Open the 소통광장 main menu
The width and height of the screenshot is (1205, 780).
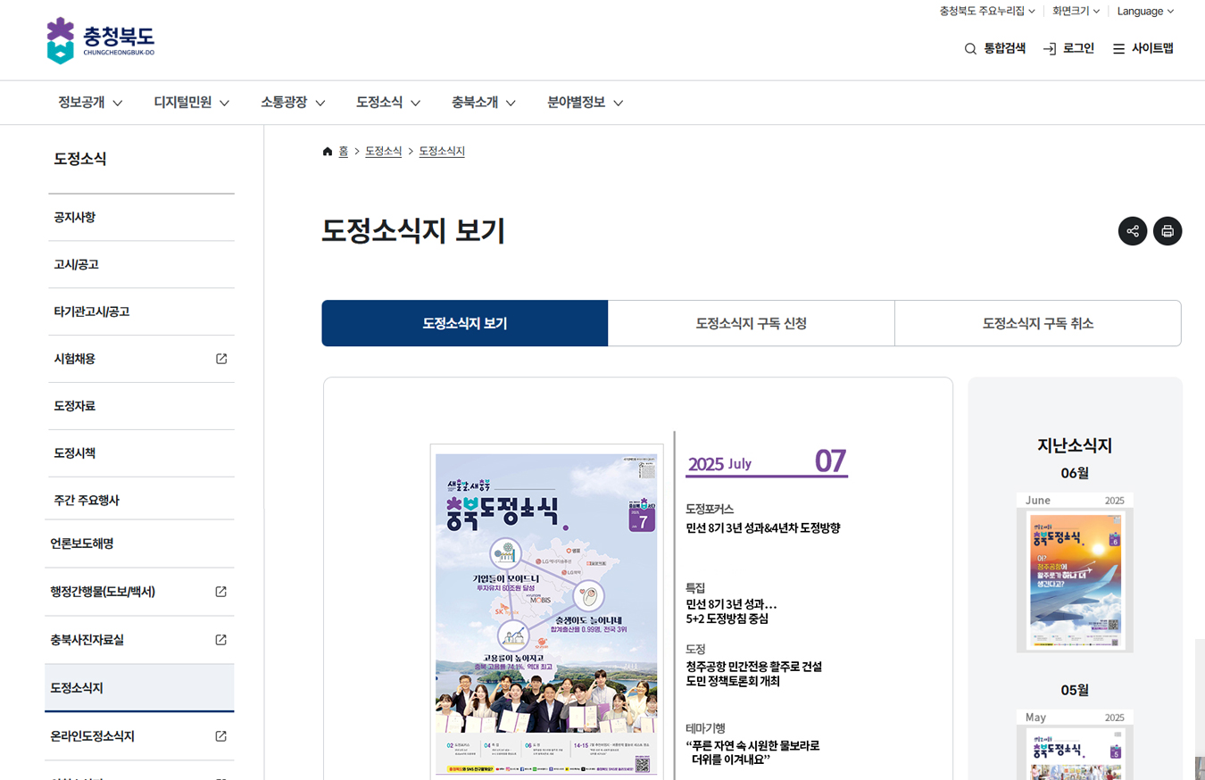click(x=293, y=103)
